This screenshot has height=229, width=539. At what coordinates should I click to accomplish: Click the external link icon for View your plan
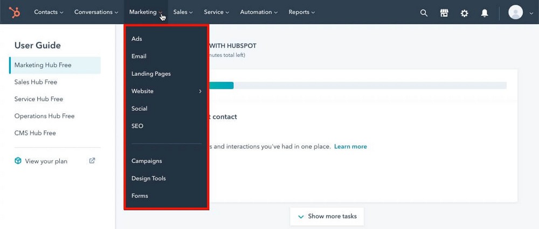(92, 160)
